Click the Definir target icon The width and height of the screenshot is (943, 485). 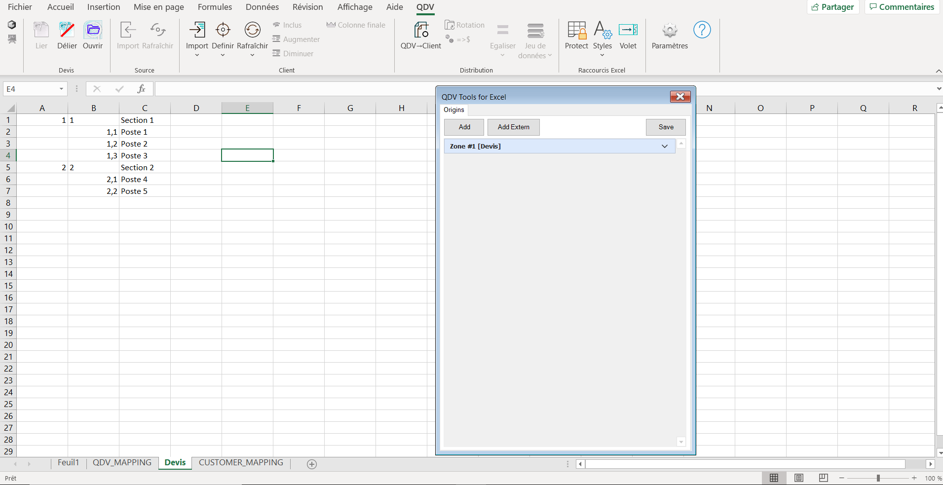pyautogui.click(x=223, y=30)
